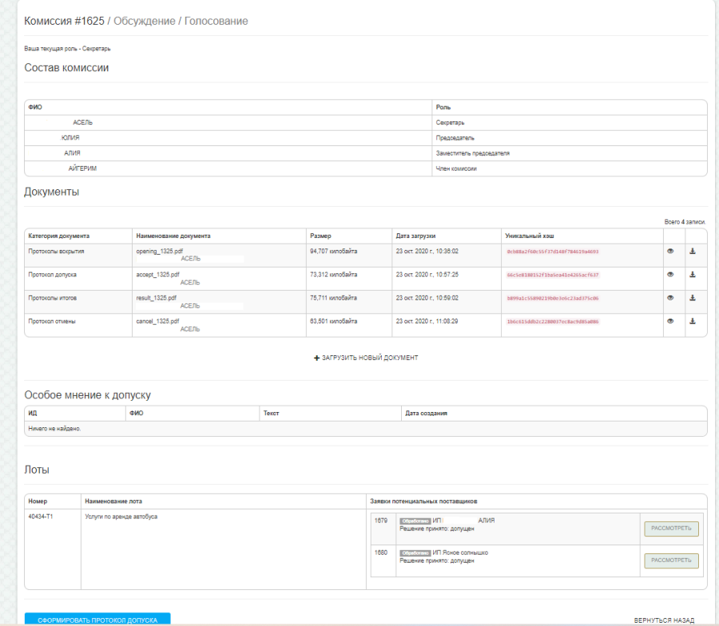
Task: Click 'Категория документа' column header
Action: 59,236
